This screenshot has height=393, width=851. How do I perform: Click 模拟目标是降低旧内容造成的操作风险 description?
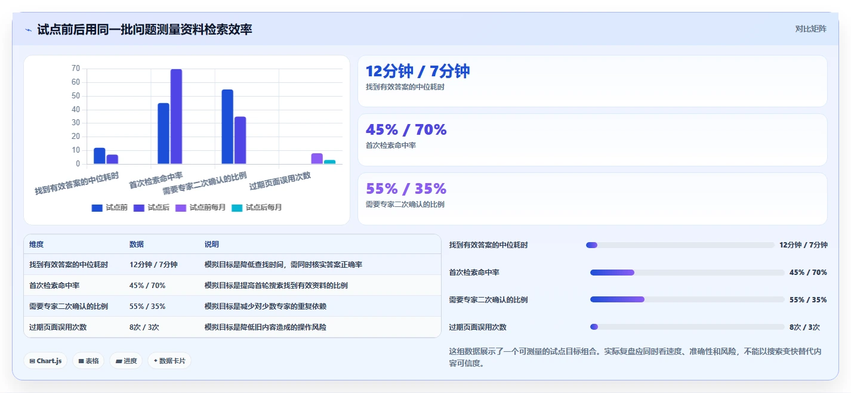[266, 327]
